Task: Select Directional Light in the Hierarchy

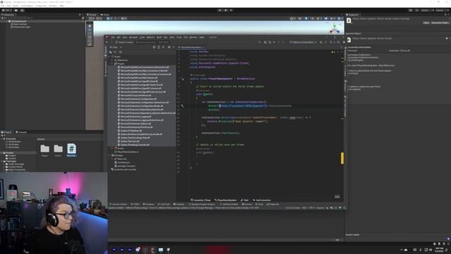Action: pyautogui.click(x=20, y=27)
